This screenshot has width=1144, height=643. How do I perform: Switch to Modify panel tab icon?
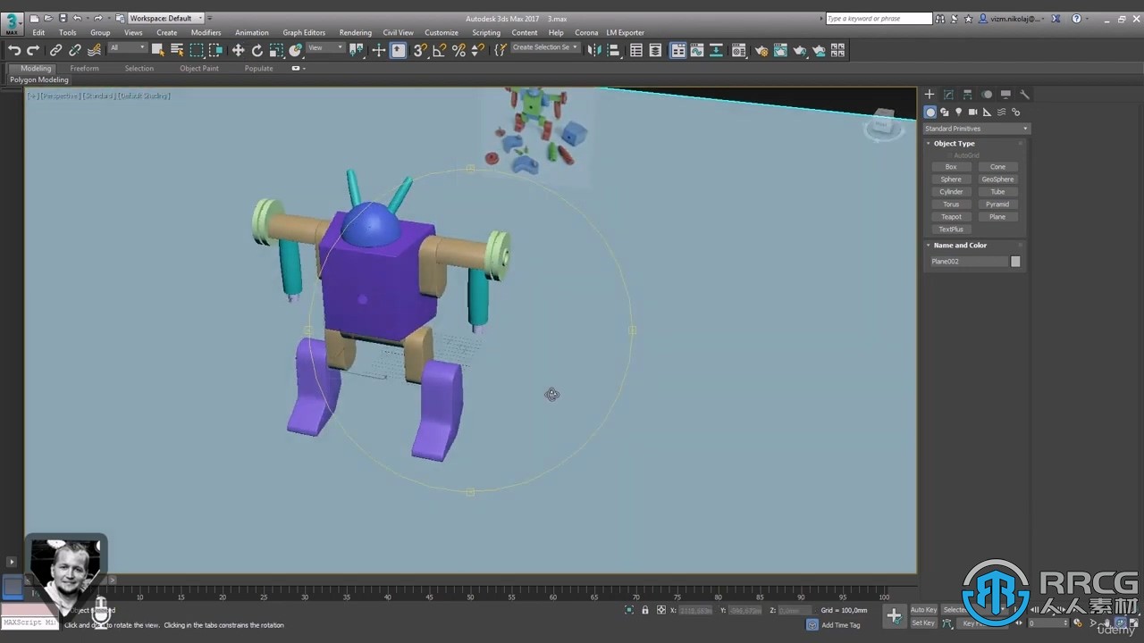948,94
